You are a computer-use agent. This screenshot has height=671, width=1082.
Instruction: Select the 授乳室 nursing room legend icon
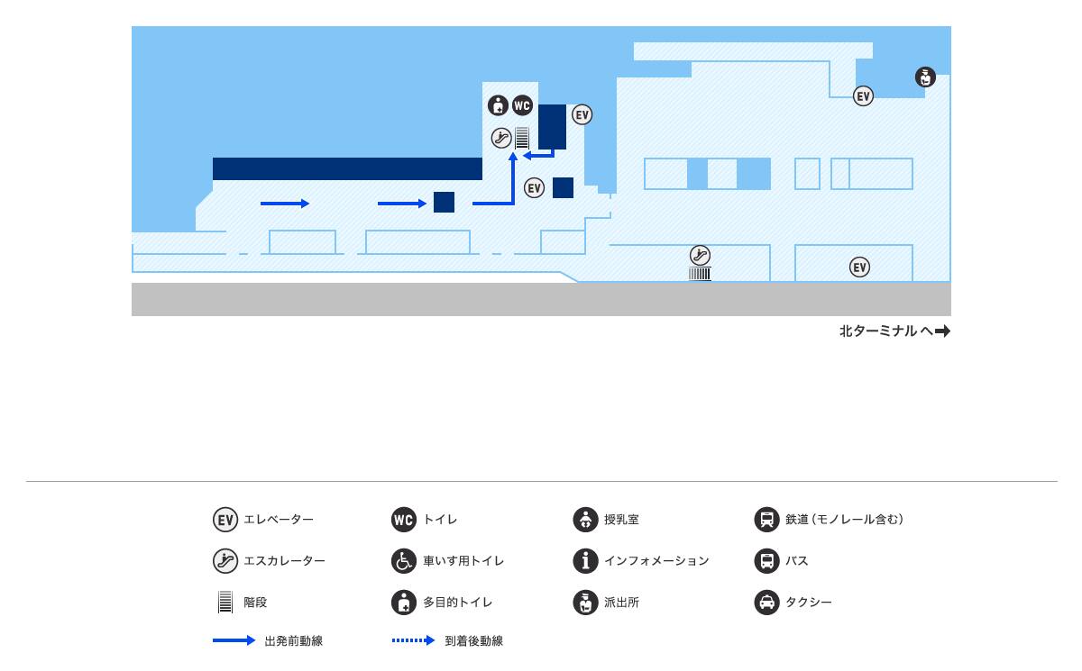(584, 520)
